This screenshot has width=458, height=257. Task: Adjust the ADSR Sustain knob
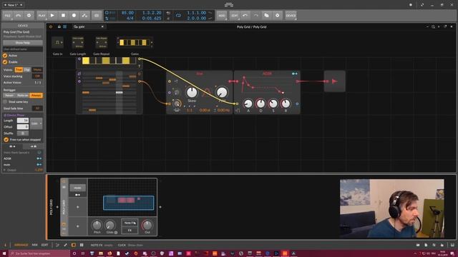pos(273,104)
